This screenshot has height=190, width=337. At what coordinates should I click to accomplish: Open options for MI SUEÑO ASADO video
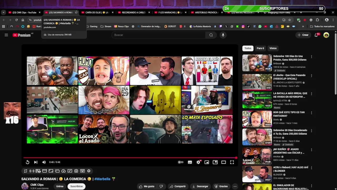(x=311, y=150)
